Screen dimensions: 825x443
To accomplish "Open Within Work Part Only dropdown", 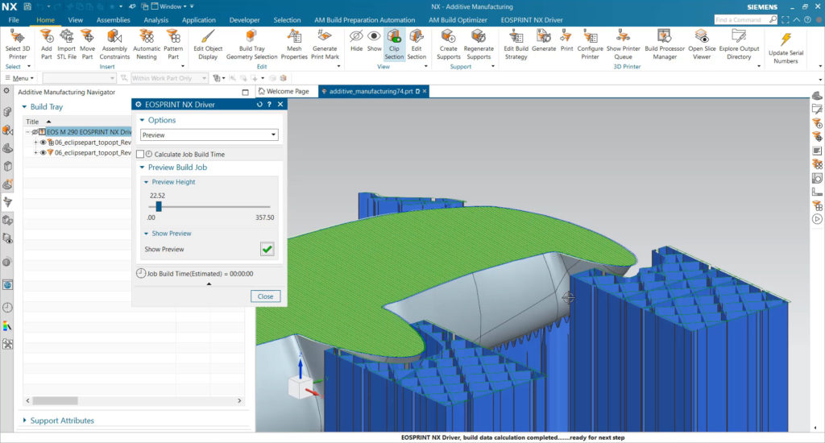I will 169,78.
